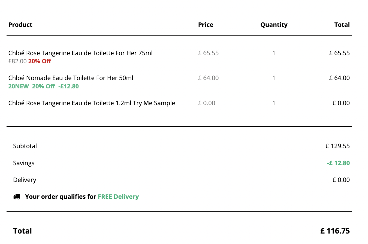The height and width of the screenshot is (244, 368).
Task: Click the FREE Delivery green text
Action: click(118, 197)
